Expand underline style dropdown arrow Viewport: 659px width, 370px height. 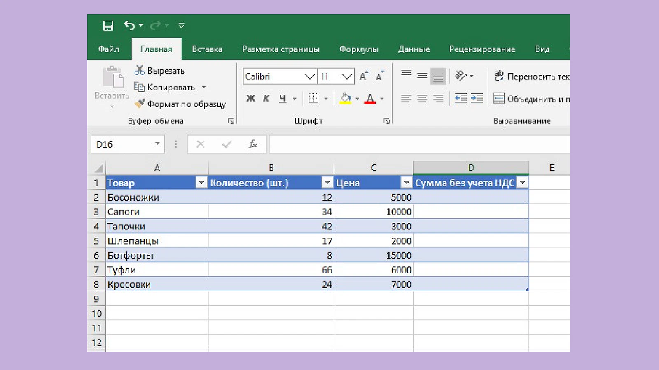[294, 99]
